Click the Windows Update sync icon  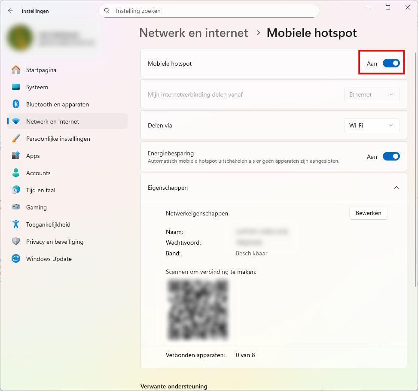(16, 259)
